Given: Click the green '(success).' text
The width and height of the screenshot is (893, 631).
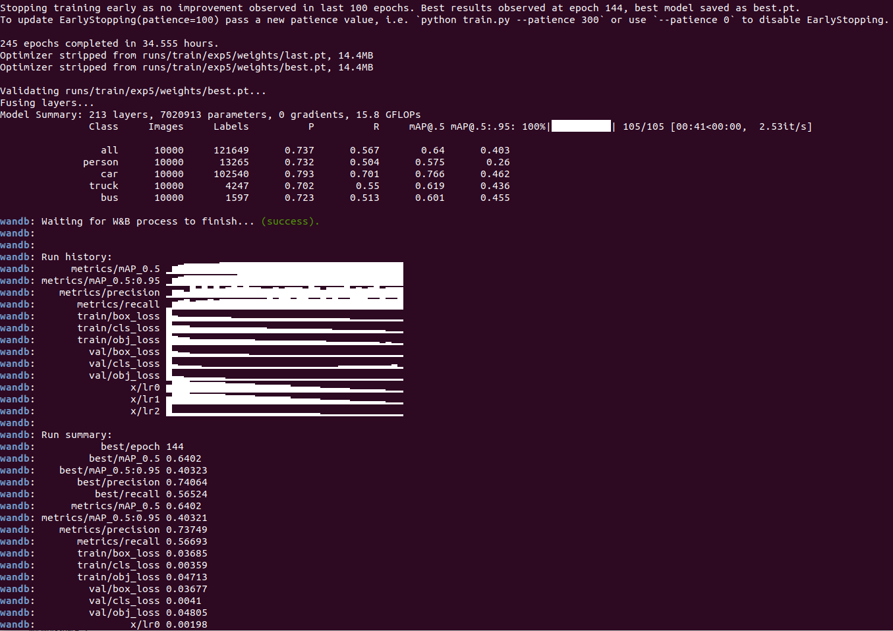Looking at the screenshot, I should [x=290, y=221].
